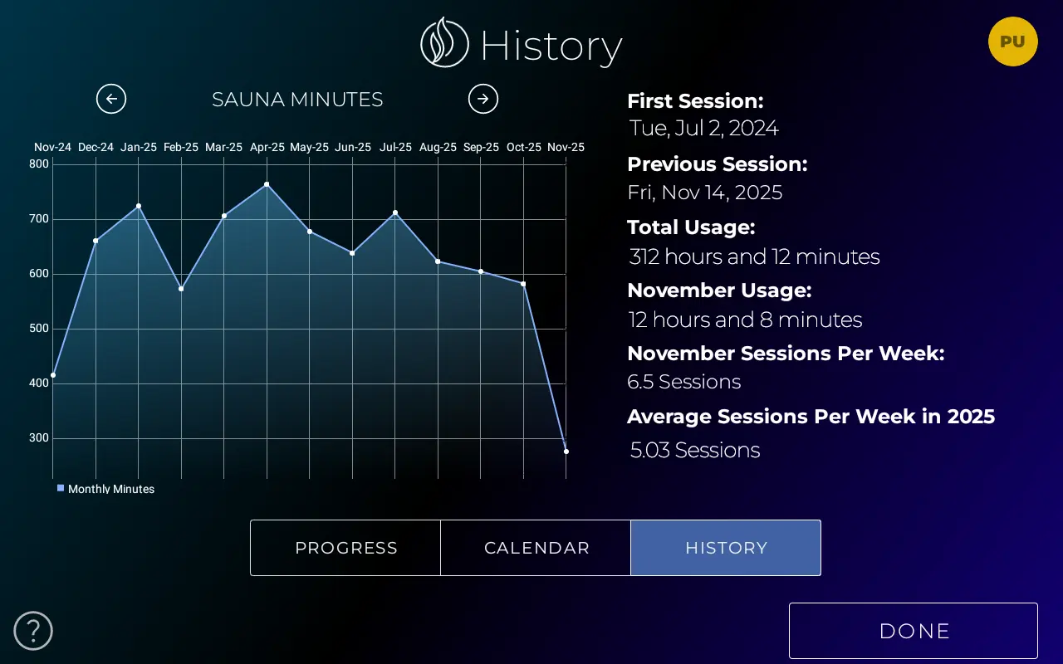1063x664 pixels.
Task: Select the Apr-25 peak data point
Action: pyautogui.click(x=267, y=184)
